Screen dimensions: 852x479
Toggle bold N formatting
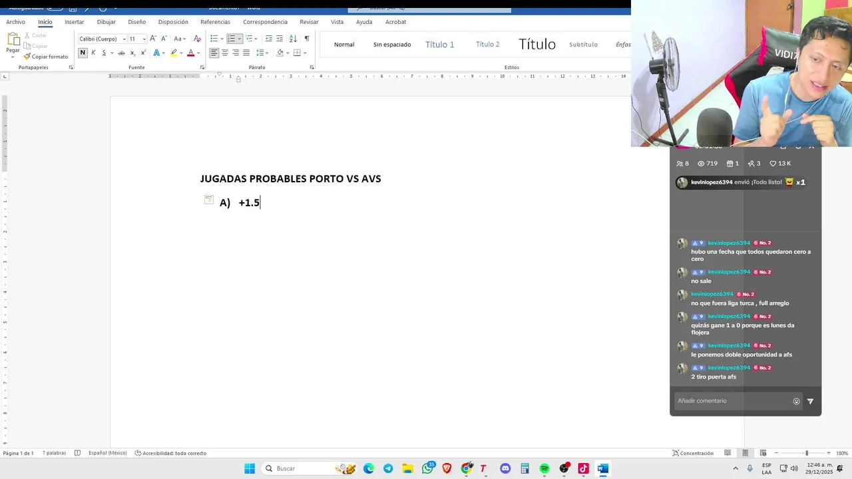tap(83, 53)
